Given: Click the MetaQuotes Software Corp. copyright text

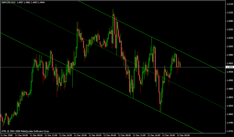Looking at the screenshot, I should point(25,131).
